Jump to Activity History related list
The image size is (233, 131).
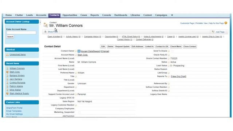click(x=73, y=37)
